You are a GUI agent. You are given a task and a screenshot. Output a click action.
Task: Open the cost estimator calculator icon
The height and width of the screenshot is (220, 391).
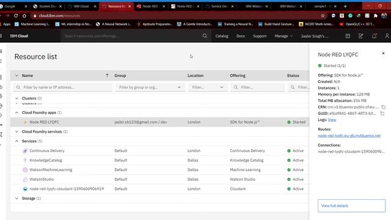point(348,36)
